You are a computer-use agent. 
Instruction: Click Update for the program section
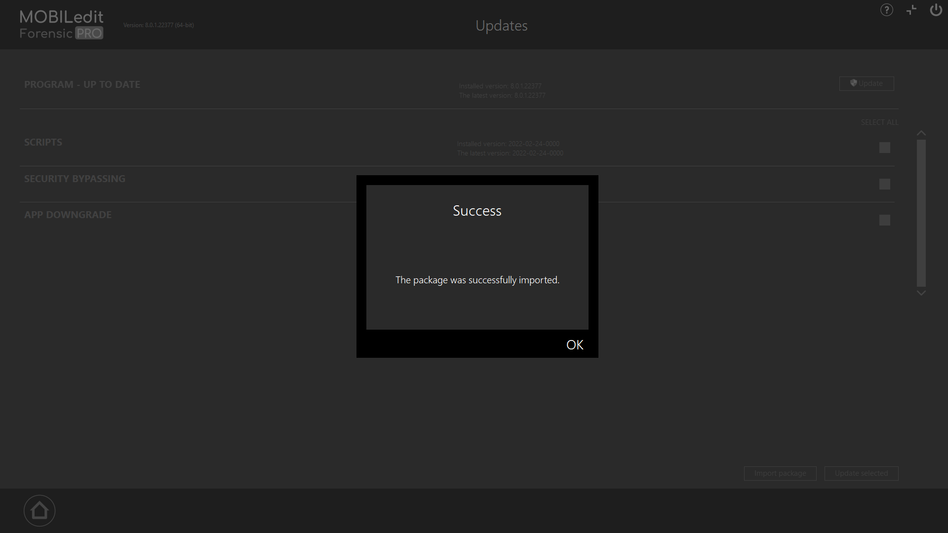[867, 83]
